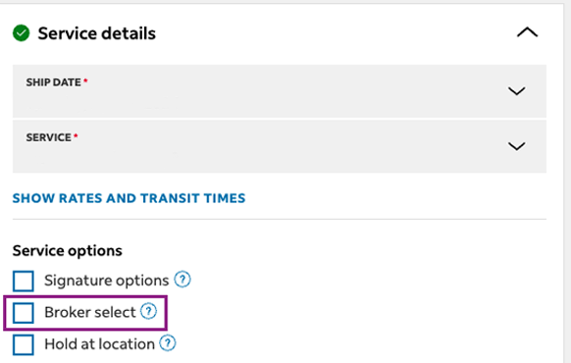The image size is (571, 363).
Task: Open help tooltip for Broker select
Action: click(x=148, y=311)
